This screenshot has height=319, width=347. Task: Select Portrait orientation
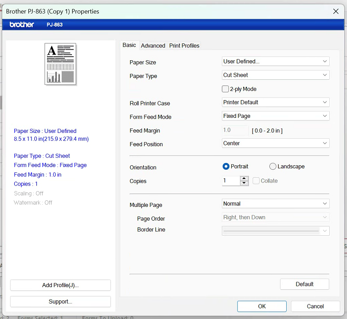point(226,167)
